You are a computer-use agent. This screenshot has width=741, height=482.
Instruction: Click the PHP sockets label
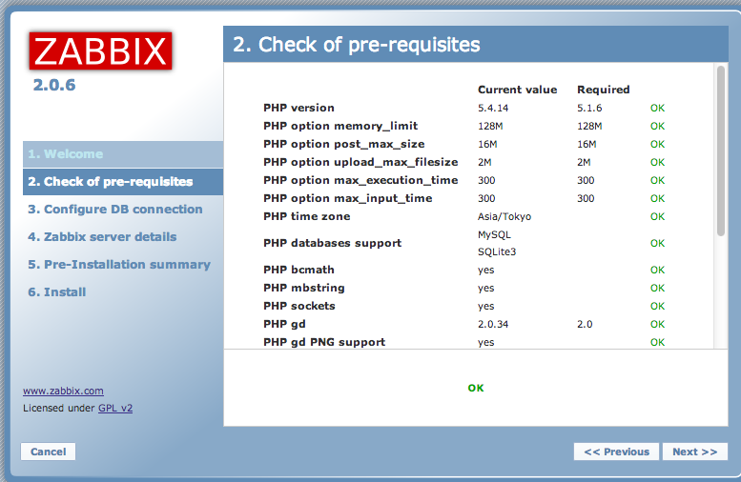pyautogui.click(x=299, y=306)
